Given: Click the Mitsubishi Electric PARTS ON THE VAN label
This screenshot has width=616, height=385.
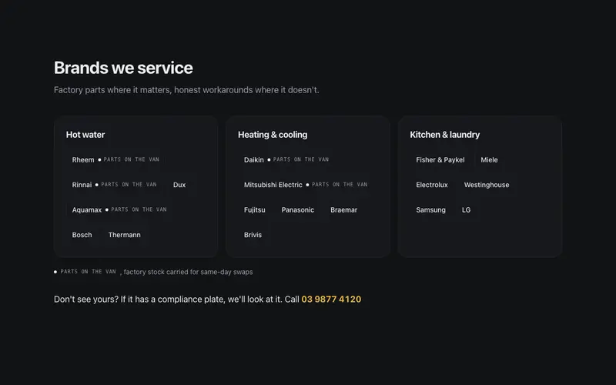Looking at the screenshot, I should click(x=340, y=184).
